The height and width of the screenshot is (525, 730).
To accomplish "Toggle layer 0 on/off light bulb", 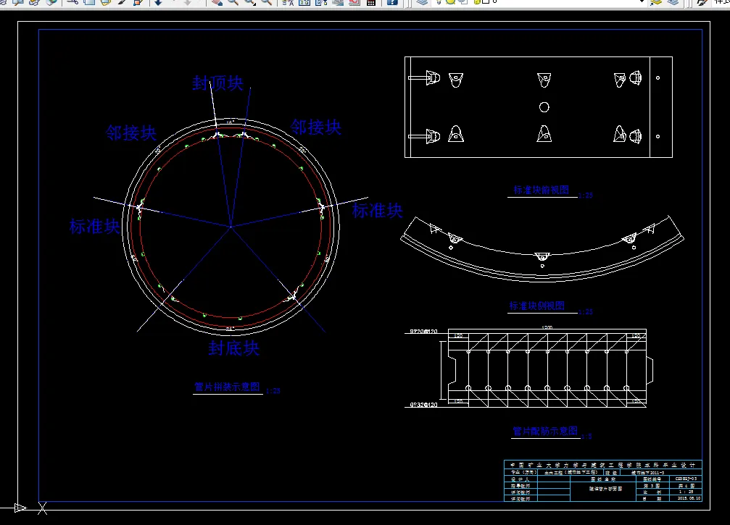I will pos(439,2).
